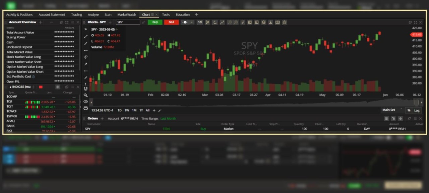The height and width of the screenshot is (193, 429).
Task: Open the Last Month time range dropdown
Action: point(168,119)
